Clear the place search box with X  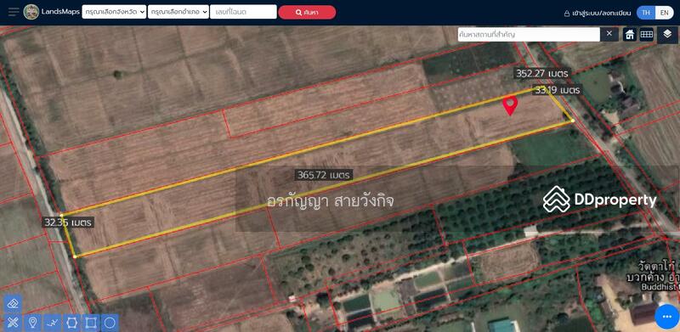pyautogui.click(x=609, y=34)
